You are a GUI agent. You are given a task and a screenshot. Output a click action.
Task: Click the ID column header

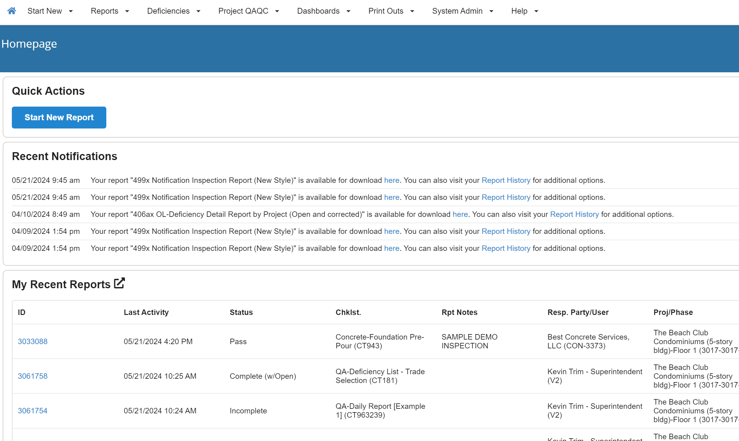tap(22, 312)
